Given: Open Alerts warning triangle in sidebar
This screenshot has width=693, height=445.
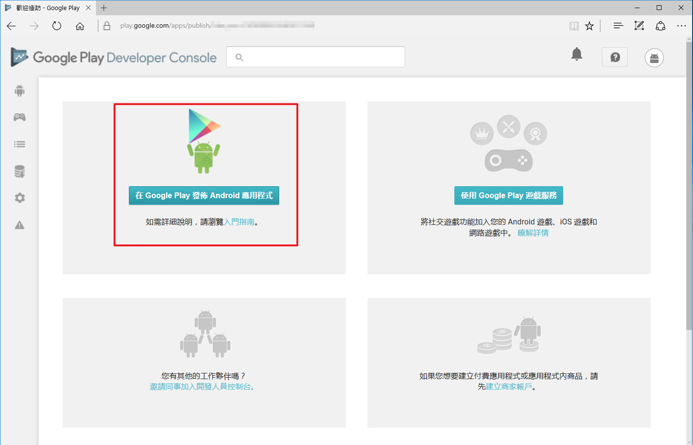Looking at the screenshot, I should (x=20, y=225).
